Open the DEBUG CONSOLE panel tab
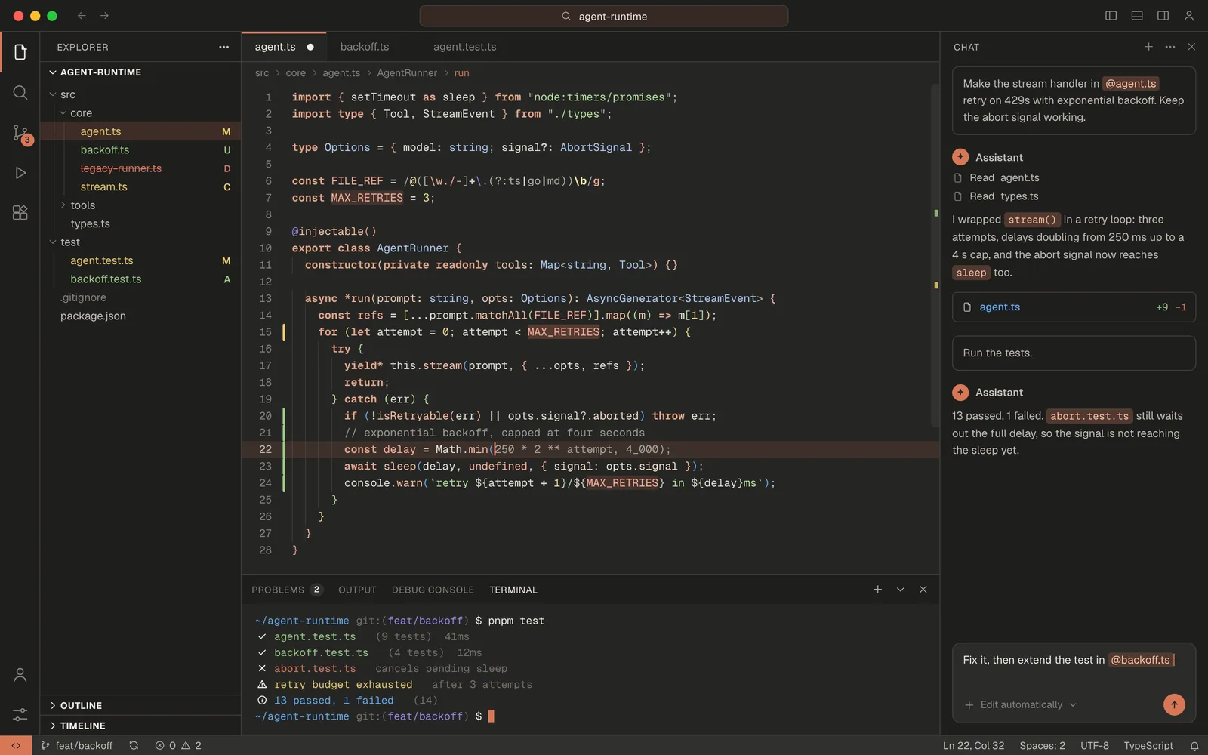This screenshot has height=755, width=1208. coord(433,590)
